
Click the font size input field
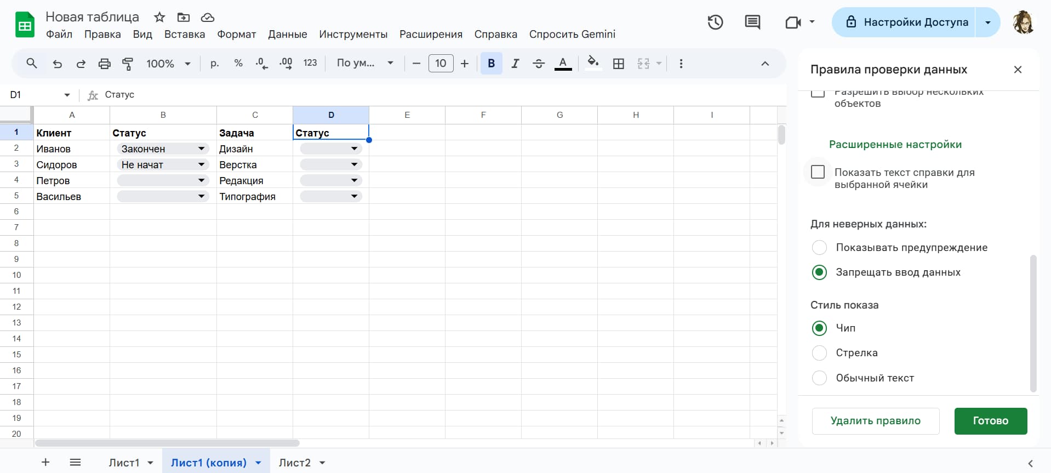pyautogui.click(x=441, y=64)
